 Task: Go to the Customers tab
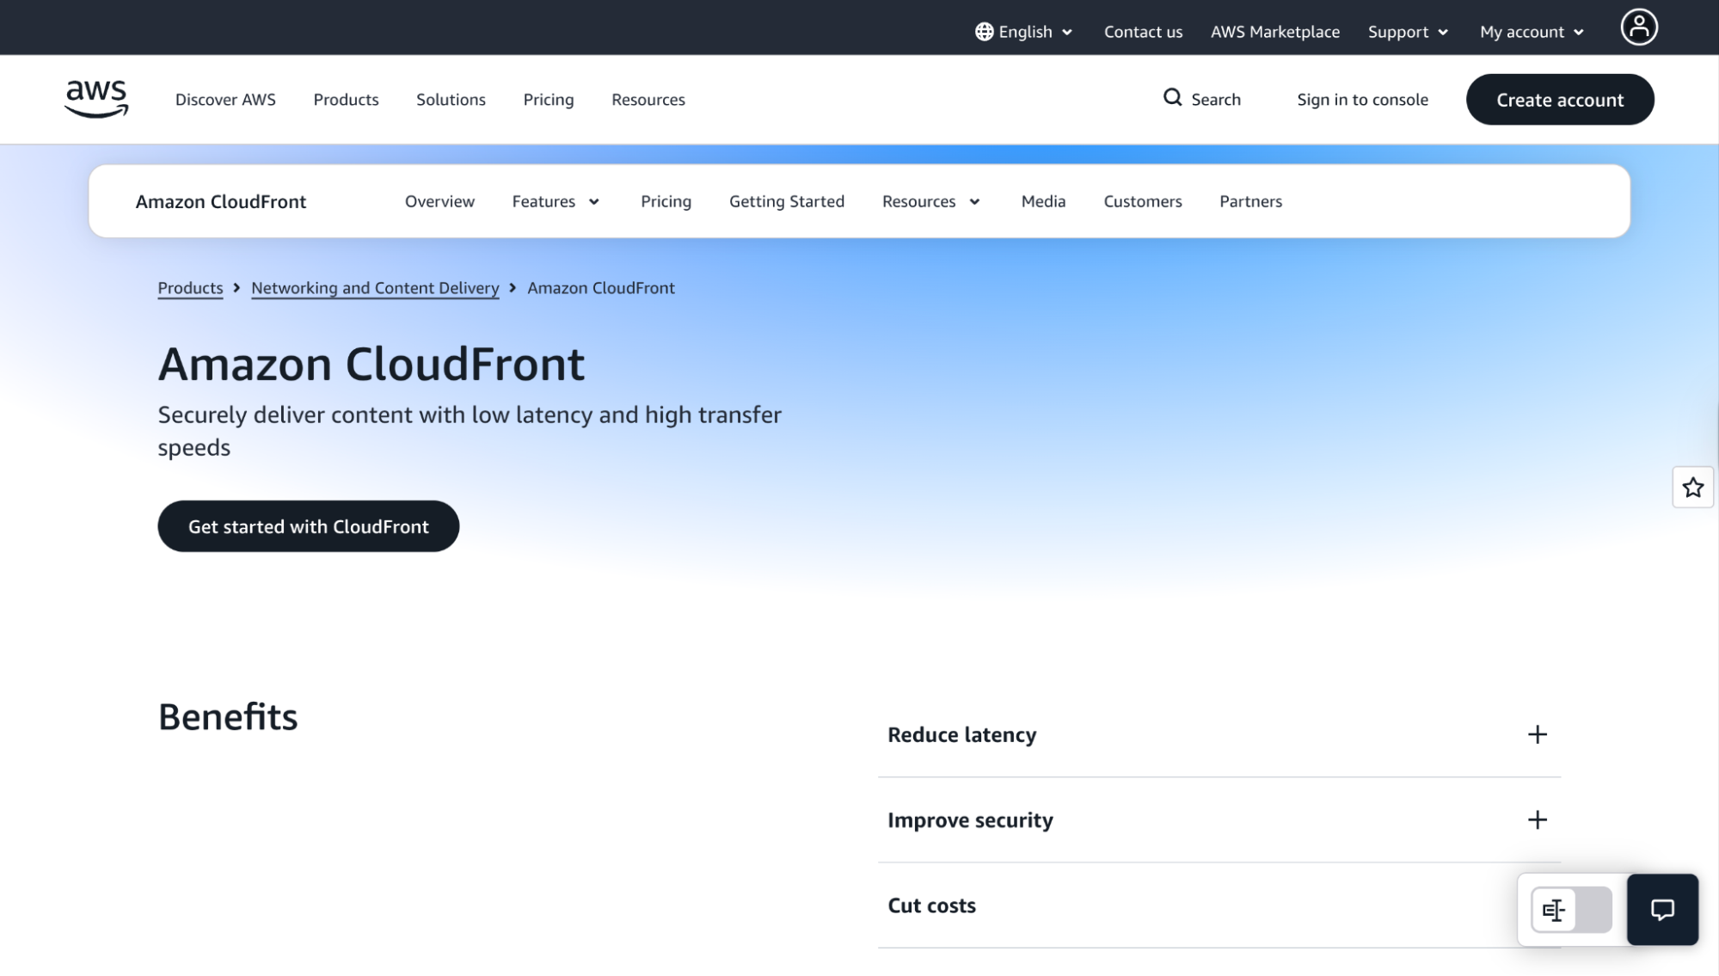(x=1142, y=201)
